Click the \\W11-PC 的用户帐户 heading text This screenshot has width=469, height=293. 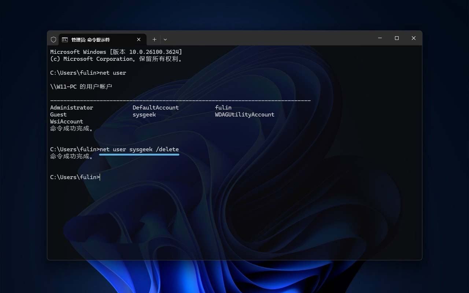coord(81,87)
